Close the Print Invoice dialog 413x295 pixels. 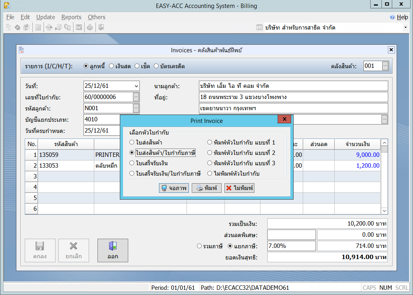click(x=284, y=119)
